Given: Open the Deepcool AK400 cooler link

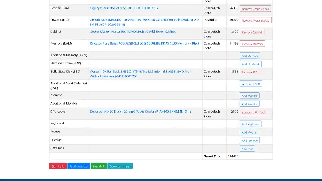Looking at the screenshot, I should click(x=140, y=112).
